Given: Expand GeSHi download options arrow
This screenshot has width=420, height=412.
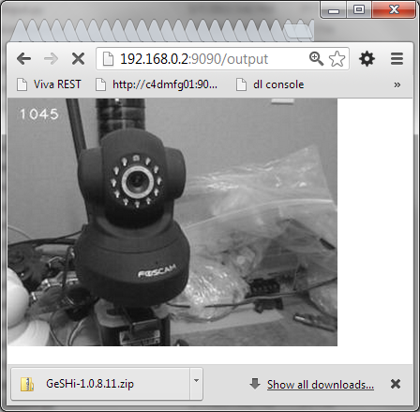Looking at the screenshot, I should [x=196, y=381].
